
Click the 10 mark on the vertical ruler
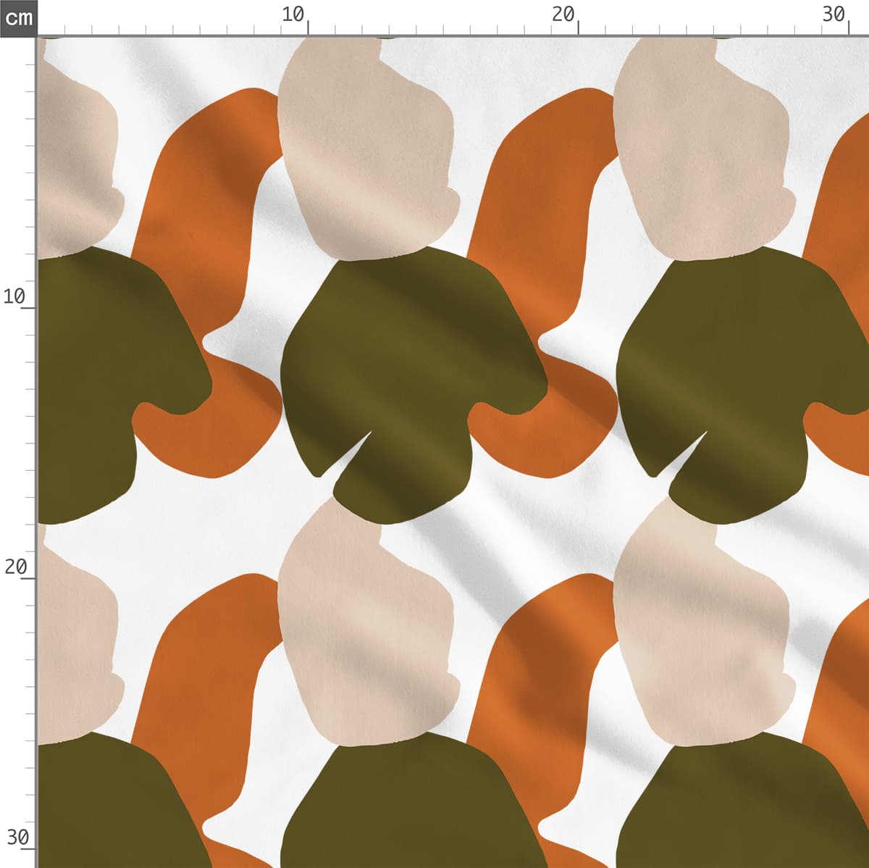[x=14, y=296]
